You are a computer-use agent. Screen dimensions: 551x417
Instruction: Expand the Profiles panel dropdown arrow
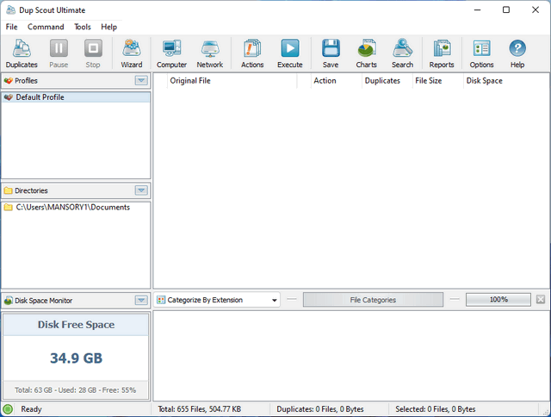pyautogui.click(x=141, y=81)
